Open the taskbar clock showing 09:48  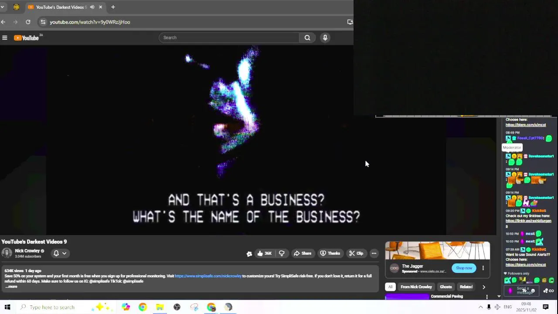click(526, 307)
